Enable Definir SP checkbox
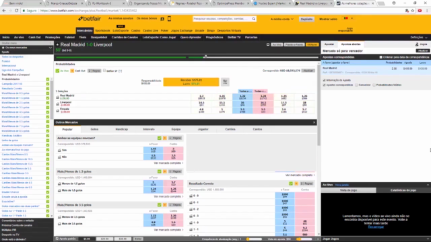Image resolution: width=431 pixels, height=242 pixels. pos(104,71)
